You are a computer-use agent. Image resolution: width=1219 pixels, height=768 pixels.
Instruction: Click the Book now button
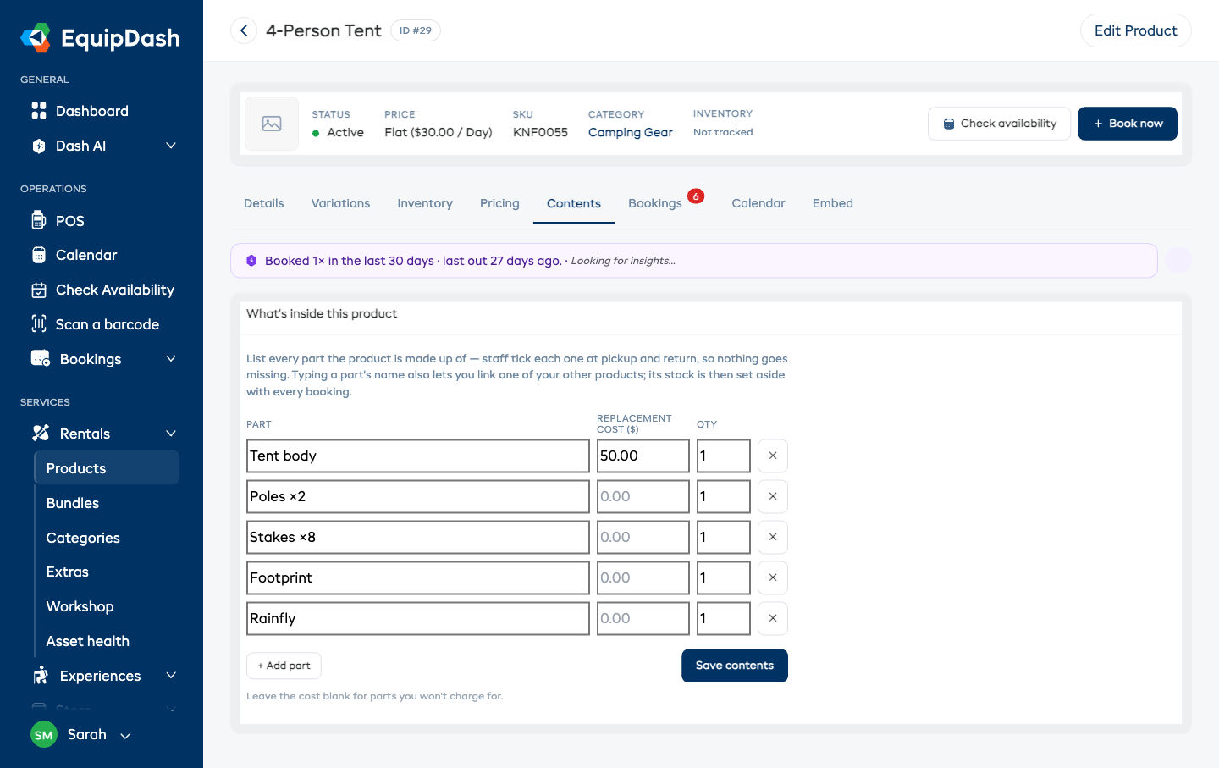(x=1128, y=124)
